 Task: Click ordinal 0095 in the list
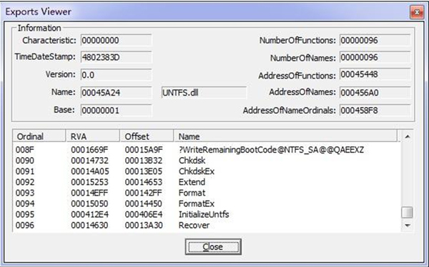coord(25,214)
